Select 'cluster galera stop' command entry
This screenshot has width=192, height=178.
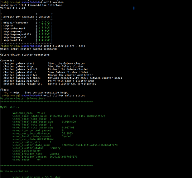(x=18, y=66)
